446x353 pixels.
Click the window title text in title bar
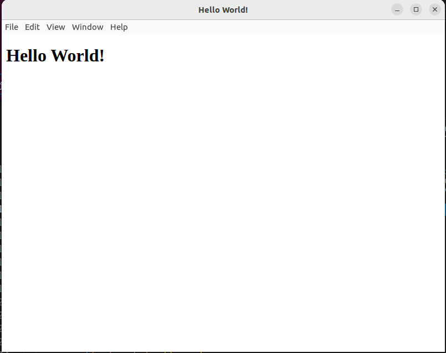[x=223, y=10]
